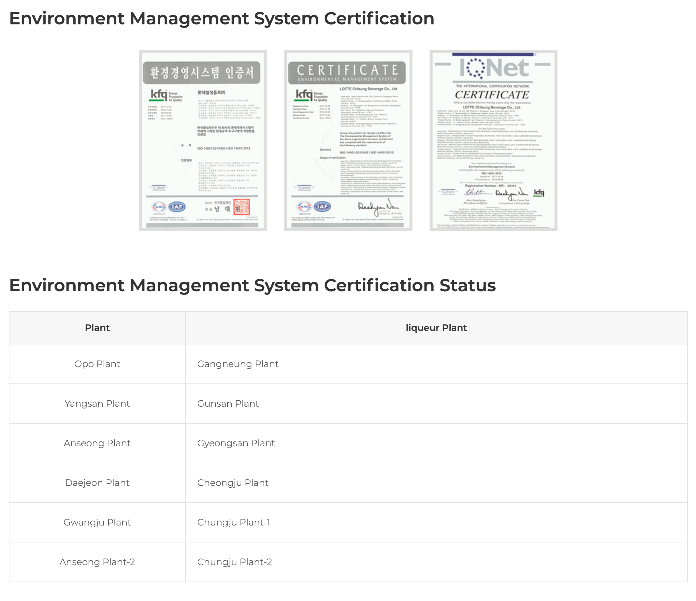Click the IAF badge on Korean certificate

point(177,206)
